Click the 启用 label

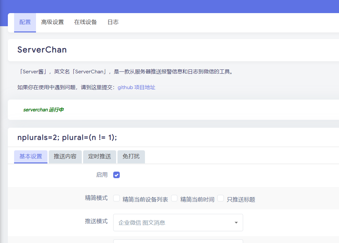point(102,175)
